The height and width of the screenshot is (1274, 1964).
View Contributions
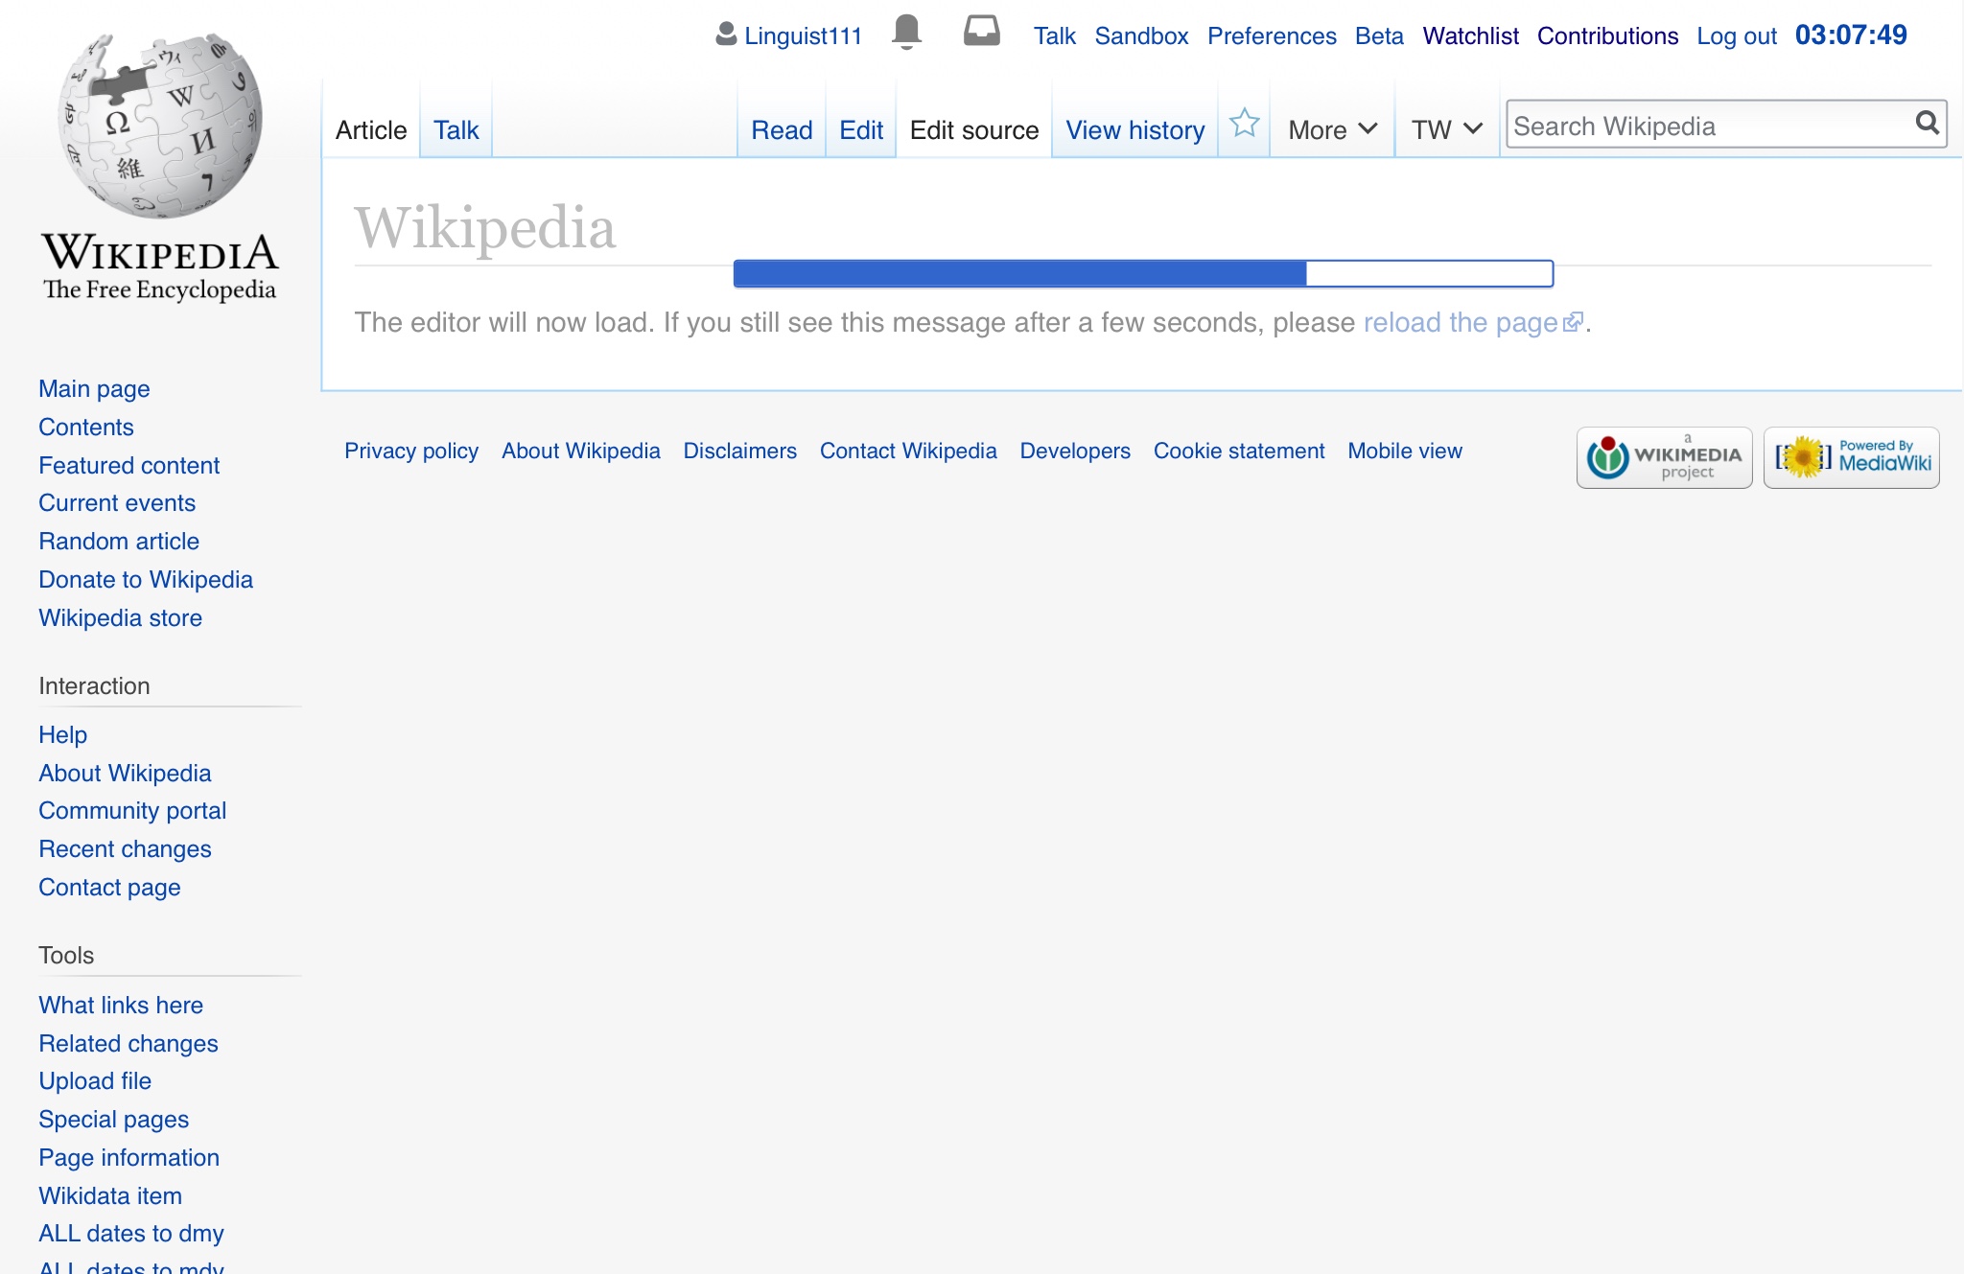pos(1607,35)
